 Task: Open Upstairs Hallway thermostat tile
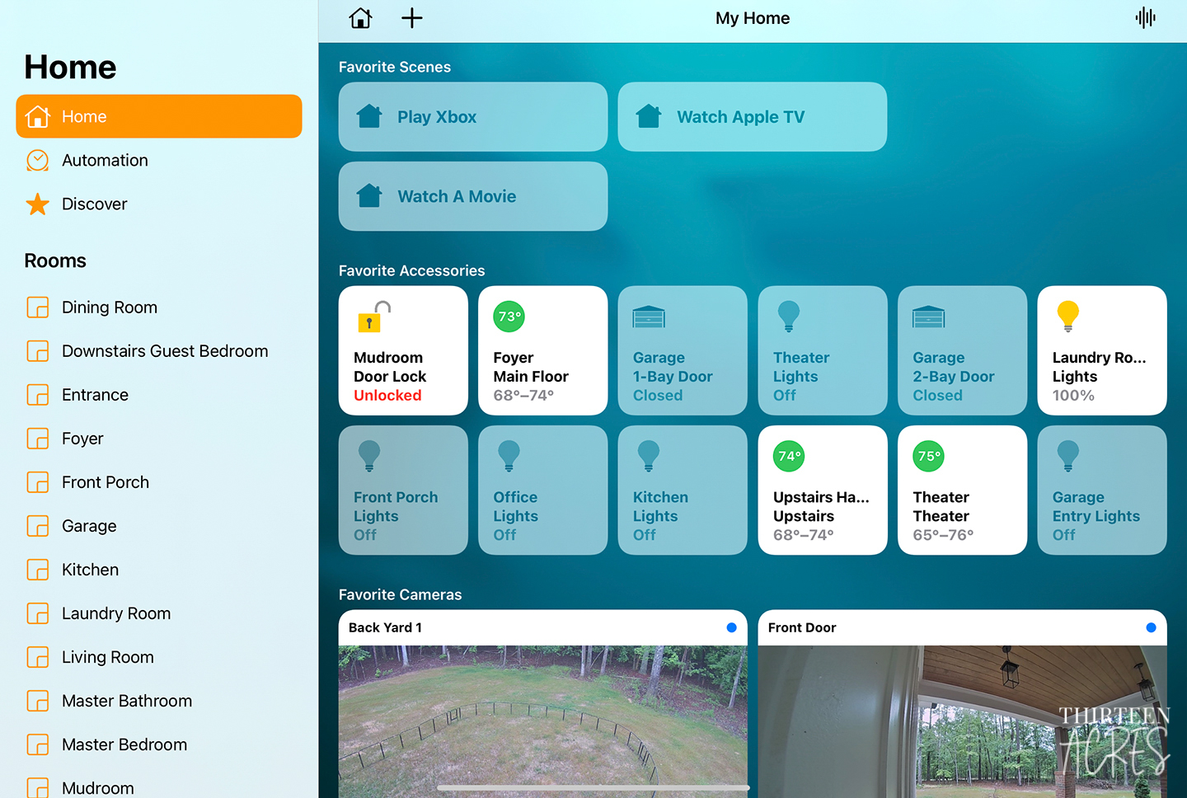(x=823, y=490)
